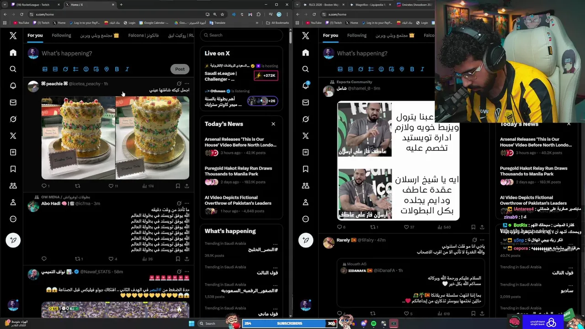The width and height of the screenshot is (585, 329).
Task: Open Lists icon in right window sidebar
Action: click(305, 152)
